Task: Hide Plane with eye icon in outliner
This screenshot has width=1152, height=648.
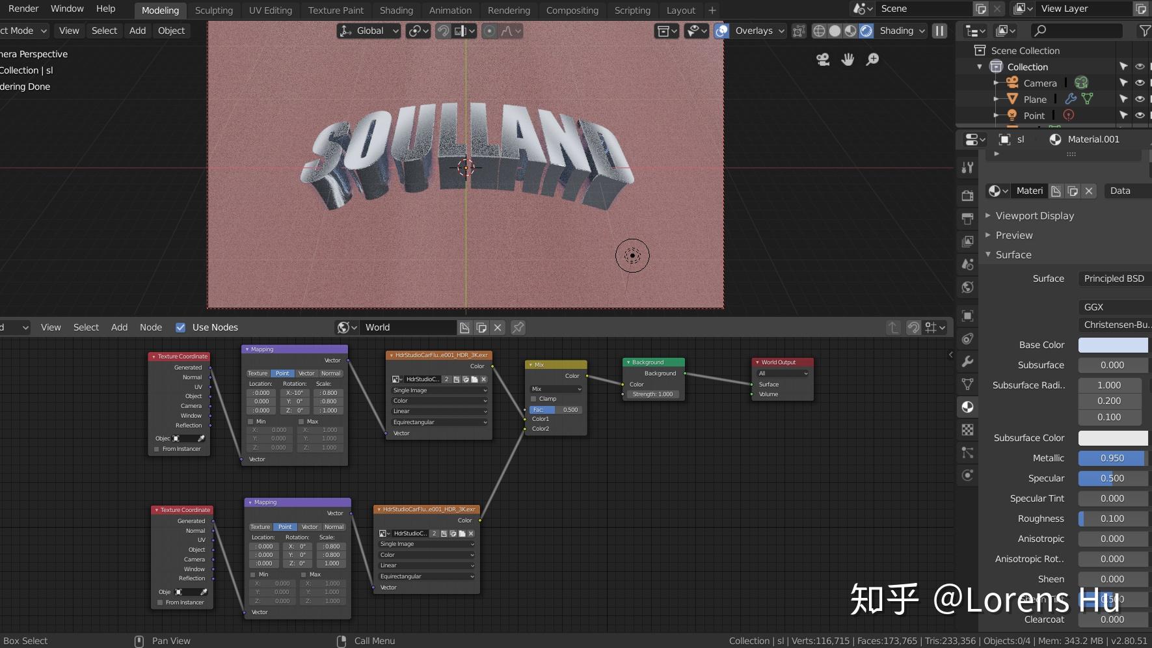Action: click(x=1140, y=99)
